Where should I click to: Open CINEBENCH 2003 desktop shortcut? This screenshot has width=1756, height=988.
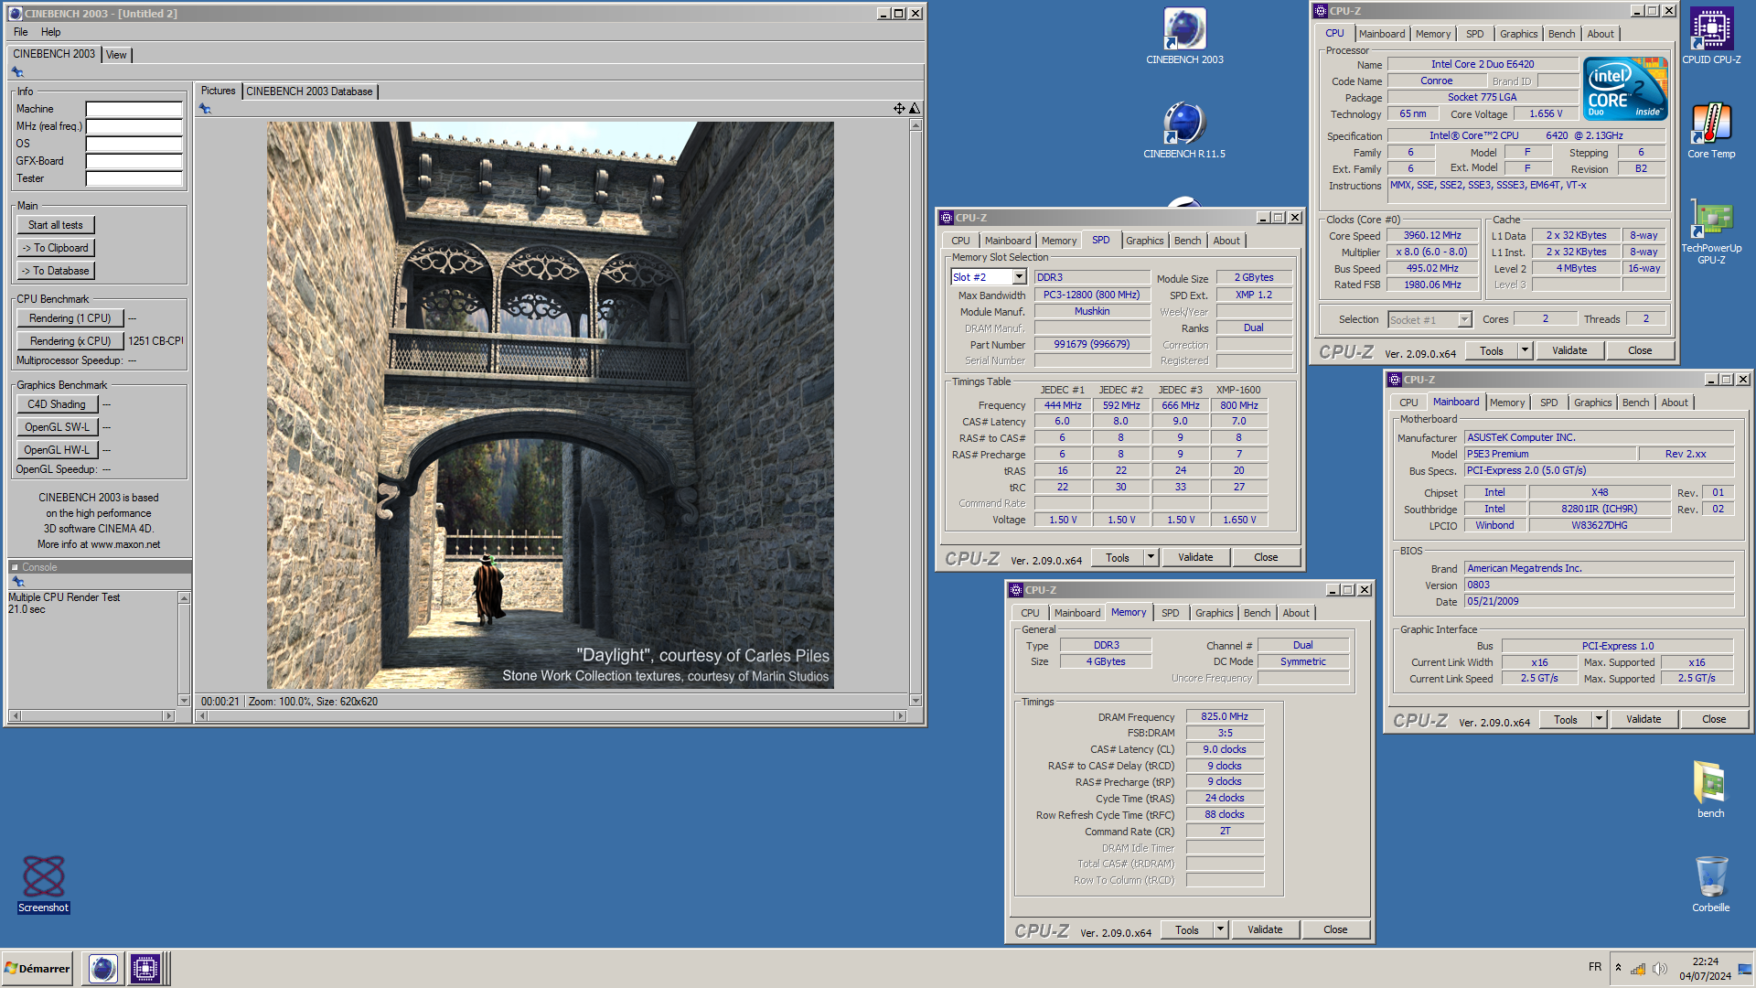[x=1184, y=37]
